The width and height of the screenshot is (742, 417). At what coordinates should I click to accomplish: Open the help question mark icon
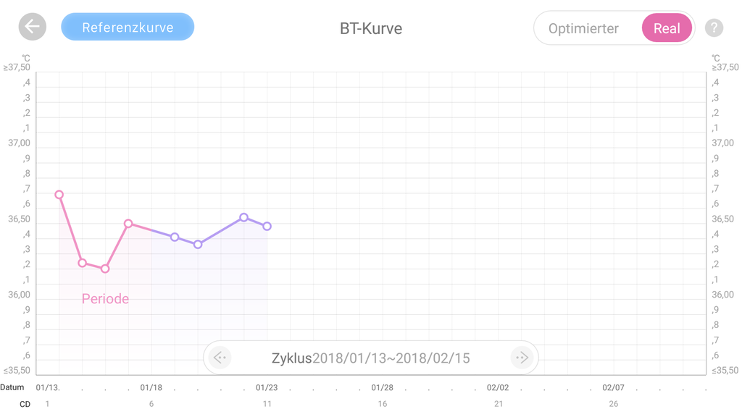714,28
